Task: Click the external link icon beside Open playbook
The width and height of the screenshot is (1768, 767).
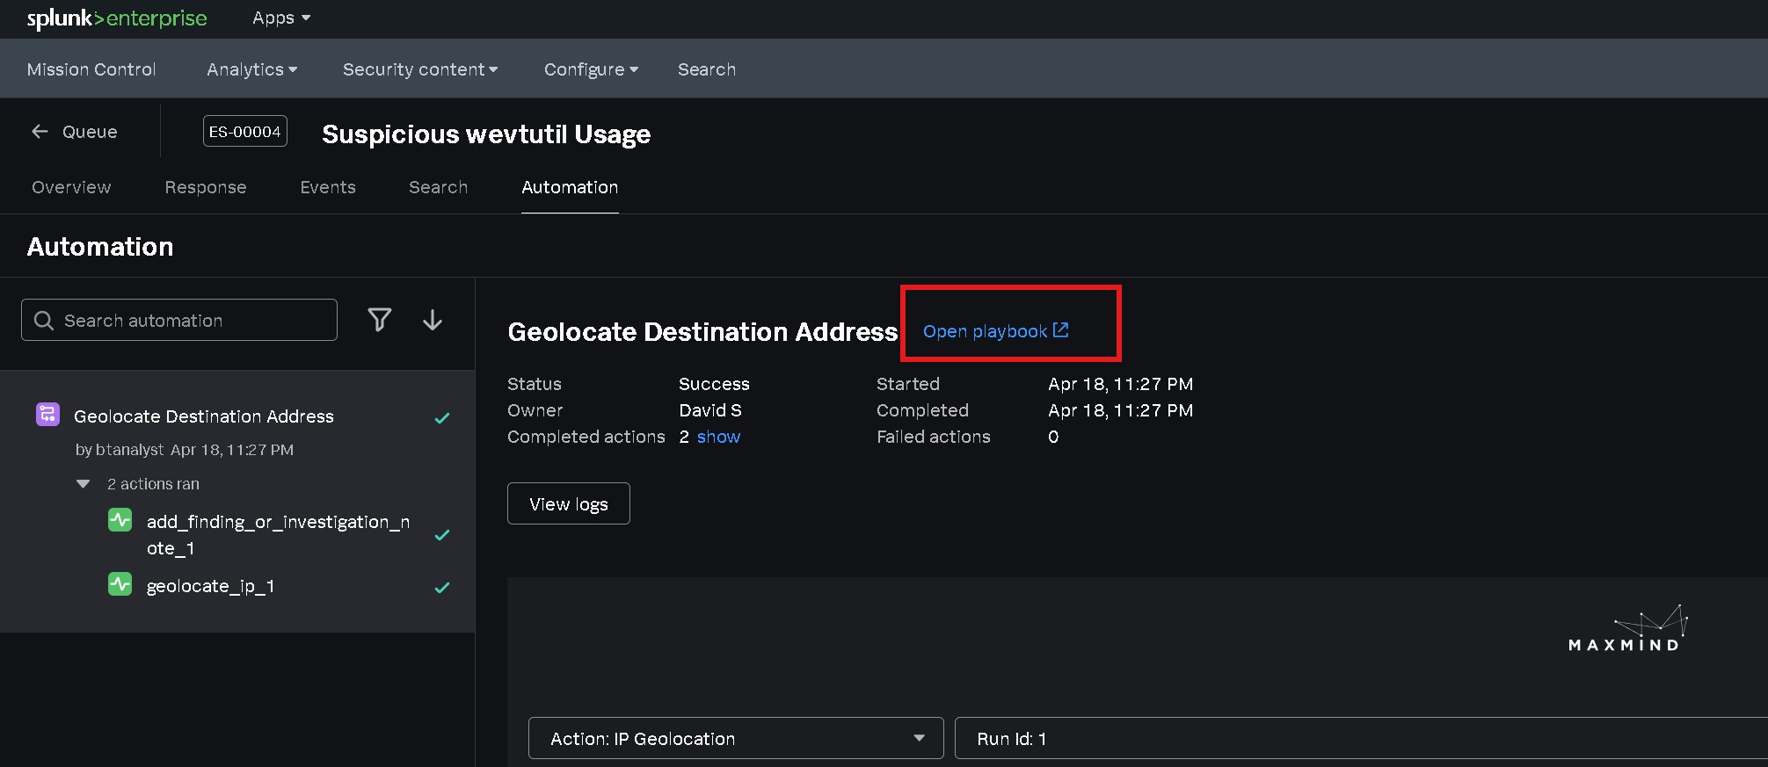Action: click(1061, 329)
